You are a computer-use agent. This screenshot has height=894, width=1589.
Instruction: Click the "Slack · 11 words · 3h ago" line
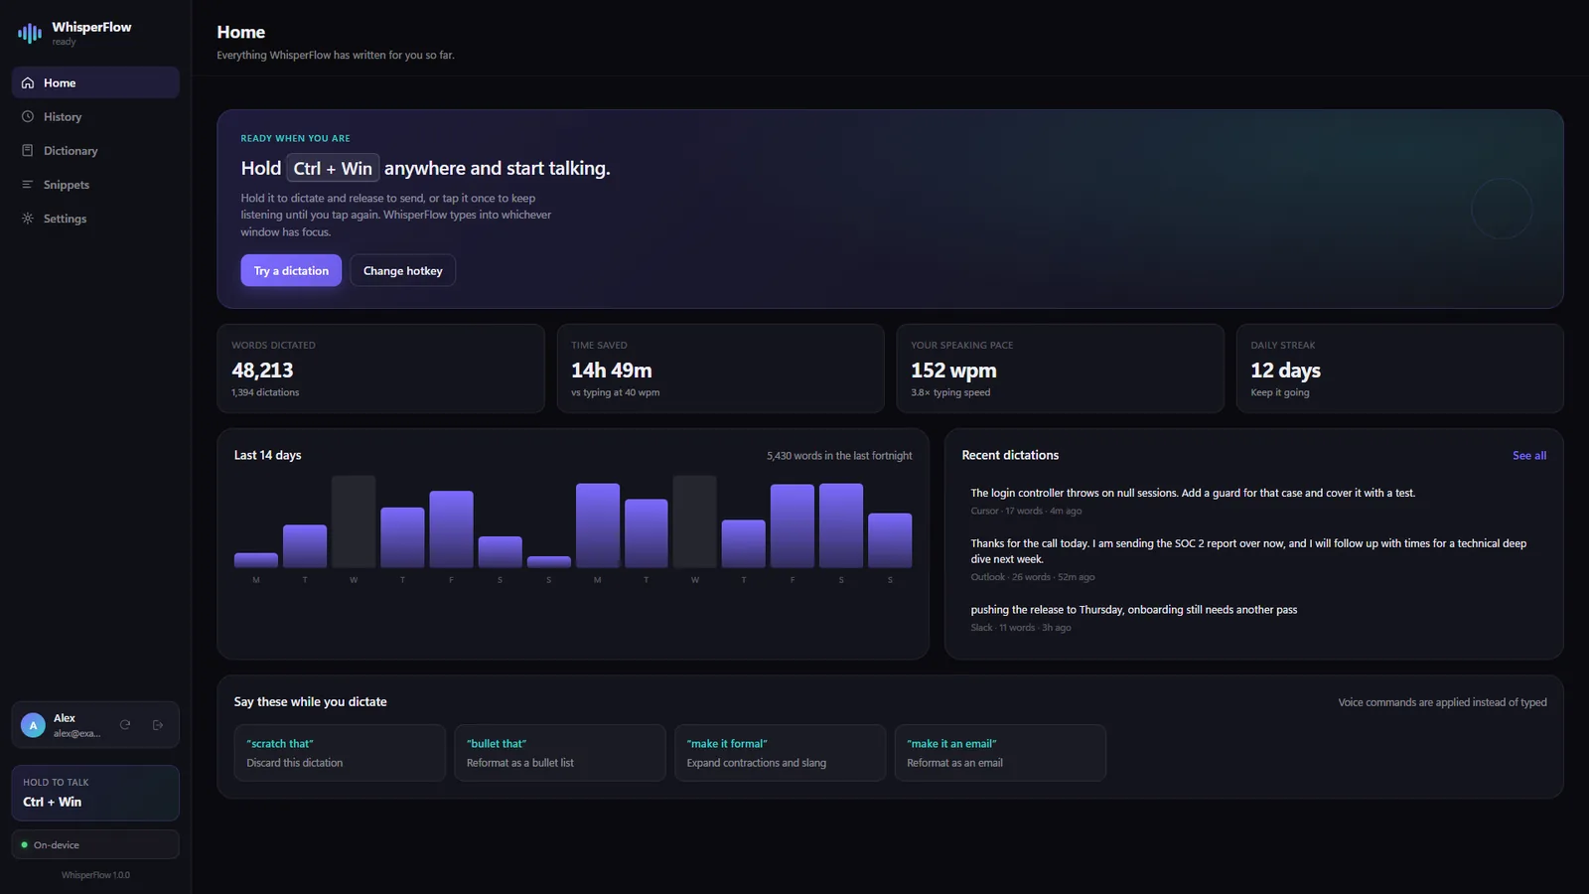coord(1021,628)
